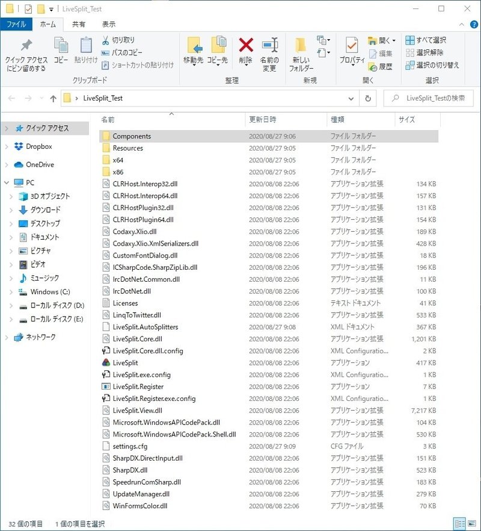
Task: Go up one folder level arrow
Action: tap(53, 99)
